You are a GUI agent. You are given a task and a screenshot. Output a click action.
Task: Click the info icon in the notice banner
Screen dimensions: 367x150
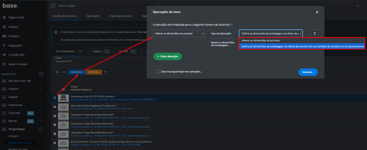(x=56, y=32)
